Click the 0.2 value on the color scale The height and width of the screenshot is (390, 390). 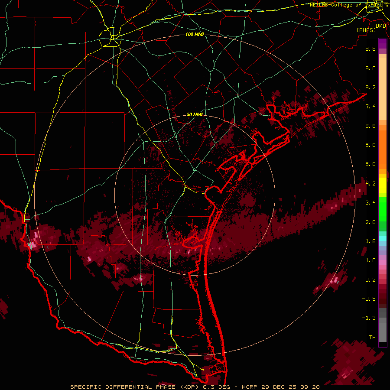point(370,280)
